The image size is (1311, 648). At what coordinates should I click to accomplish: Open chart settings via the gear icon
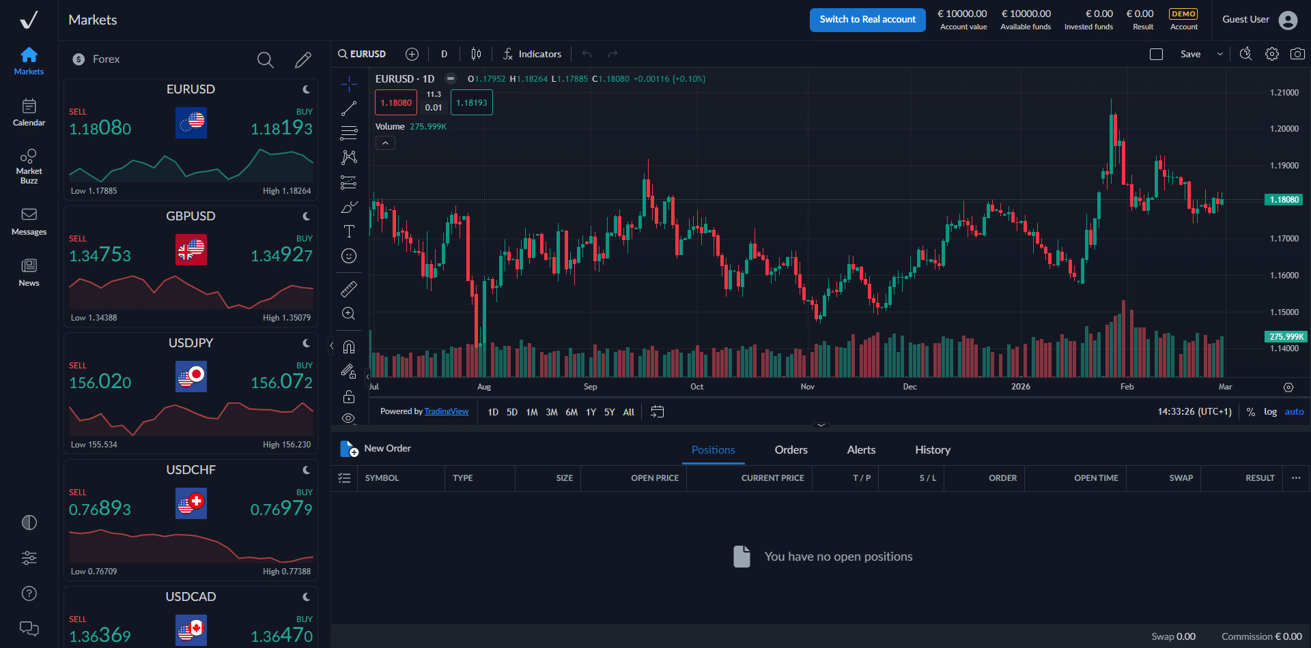(x=1271, y=54)
